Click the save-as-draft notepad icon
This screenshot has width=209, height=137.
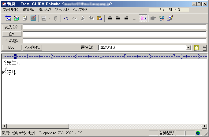[x=25, y=18]
